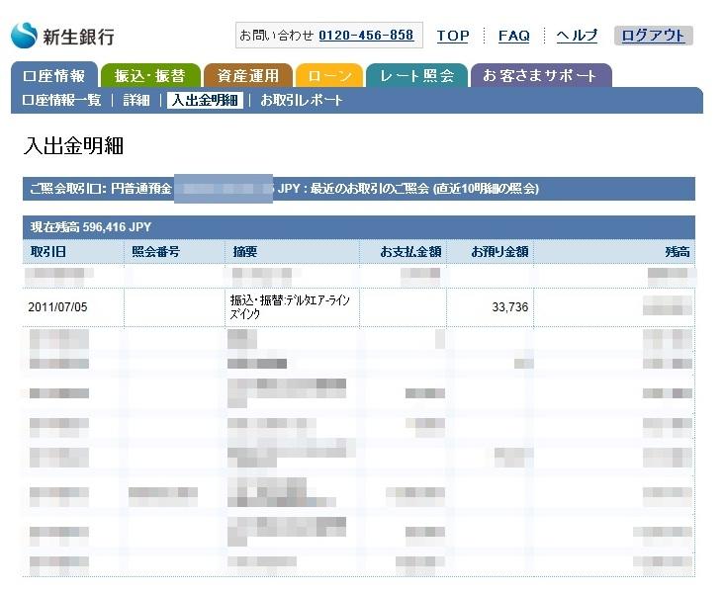Open the 口座情報一覧 submenu item

point(61,100)
